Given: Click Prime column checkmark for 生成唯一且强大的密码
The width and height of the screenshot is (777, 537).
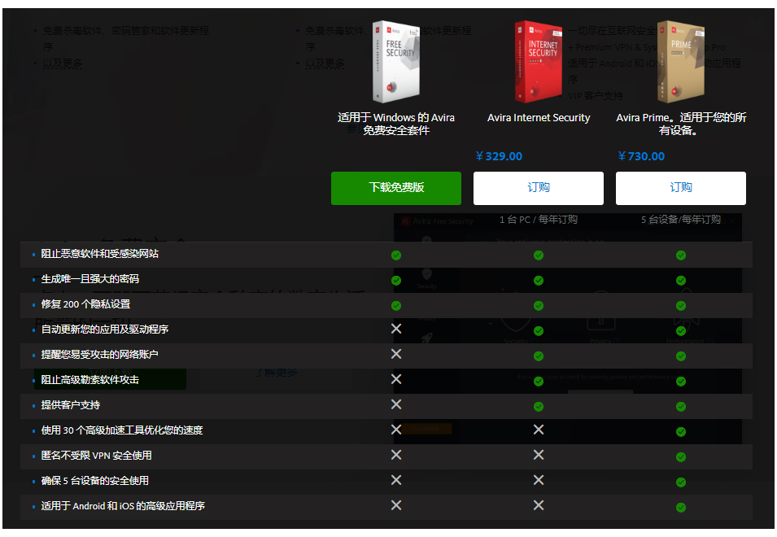Looking at the screenshot, I should pos(681,280).
